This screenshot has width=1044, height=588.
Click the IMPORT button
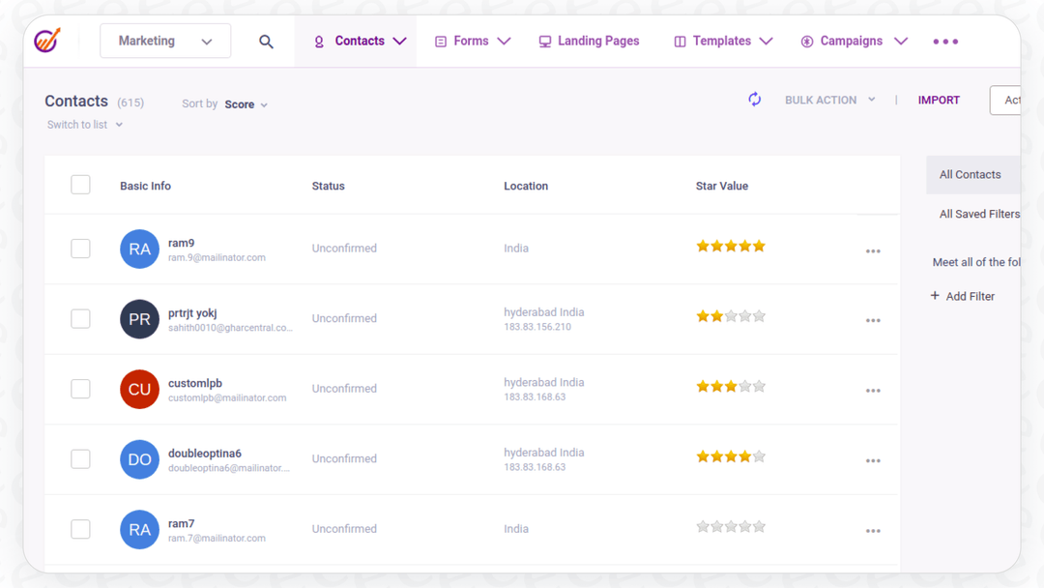tap(939, 99)
